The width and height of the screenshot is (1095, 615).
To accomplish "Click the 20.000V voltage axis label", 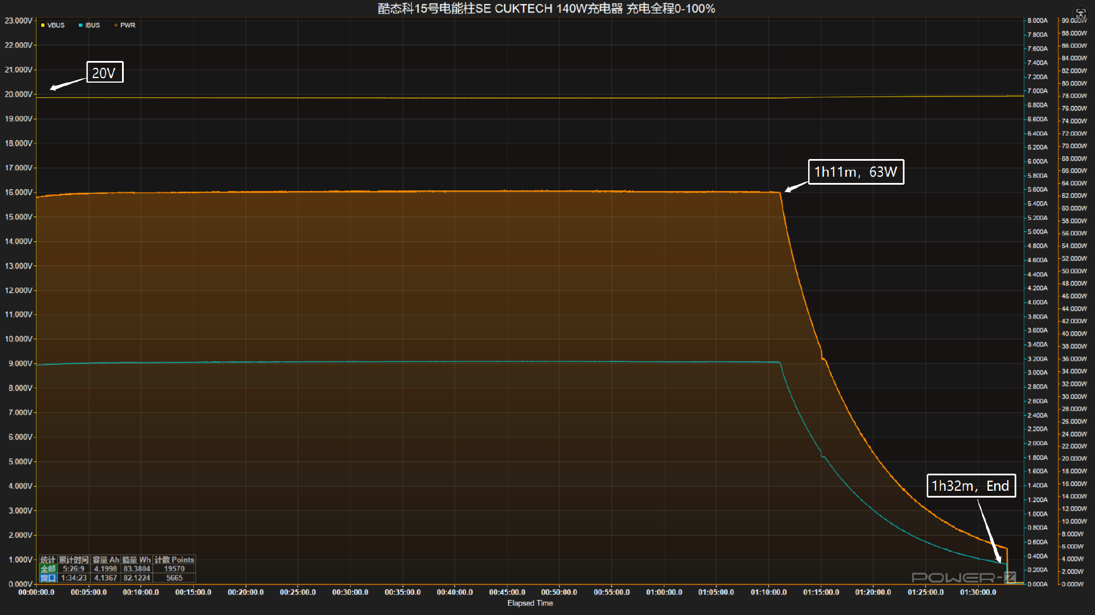I will 19,94.
